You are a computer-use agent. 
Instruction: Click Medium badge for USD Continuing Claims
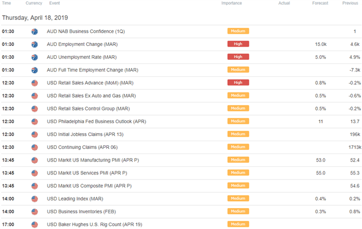click(x=238, y=147)
